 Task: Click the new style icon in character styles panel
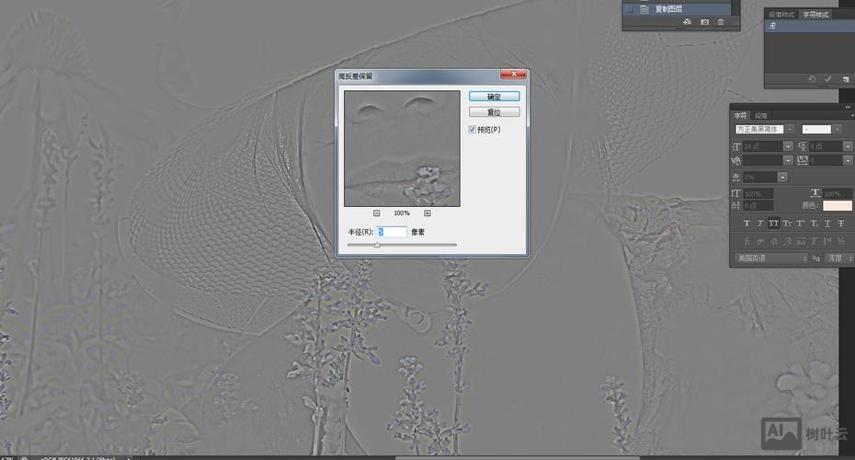coord(845,79)
